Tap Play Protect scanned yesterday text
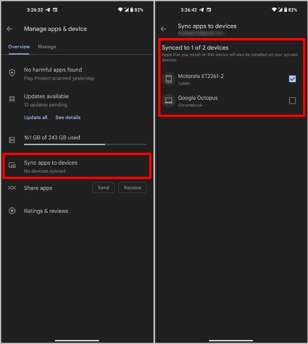308x344 pixels. point(59,78)
